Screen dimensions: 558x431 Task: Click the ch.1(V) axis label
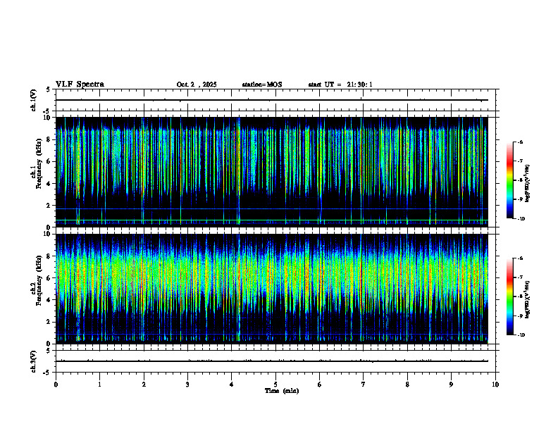pos(34,100)
